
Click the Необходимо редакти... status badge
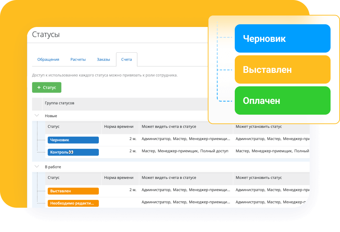click(73, 203)
